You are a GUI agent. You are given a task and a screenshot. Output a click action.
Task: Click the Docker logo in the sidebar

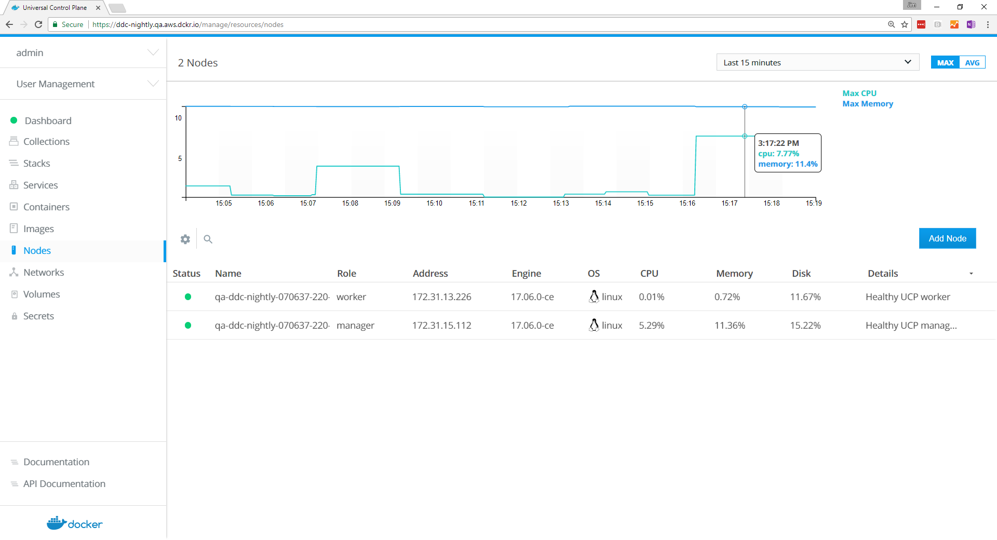(x=75, y=523)
